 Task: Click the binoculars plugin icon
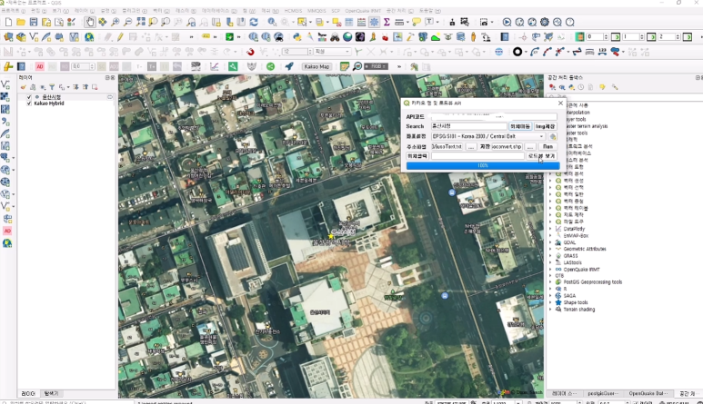coord(335,37)
